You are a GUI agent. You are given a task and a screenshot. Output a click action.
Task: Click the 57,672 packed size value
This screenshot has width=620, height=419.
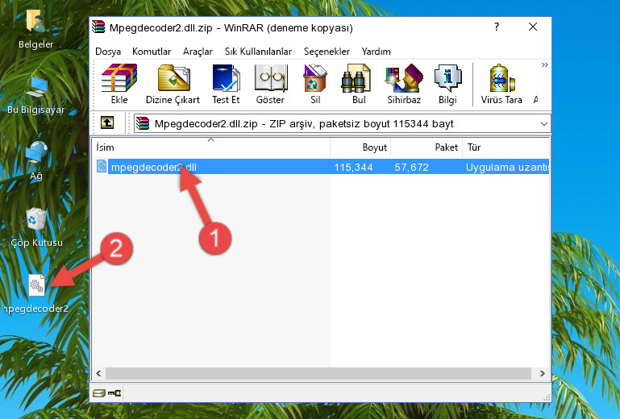pos(411,168)
